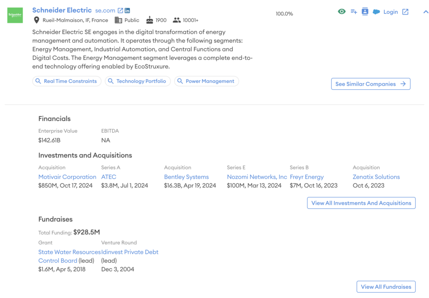The width and height of the screenshot is (429, 298).
Task: Open the Nozomi Networks, Inc link
Action: pyautogui.click(x=257, y=177)
